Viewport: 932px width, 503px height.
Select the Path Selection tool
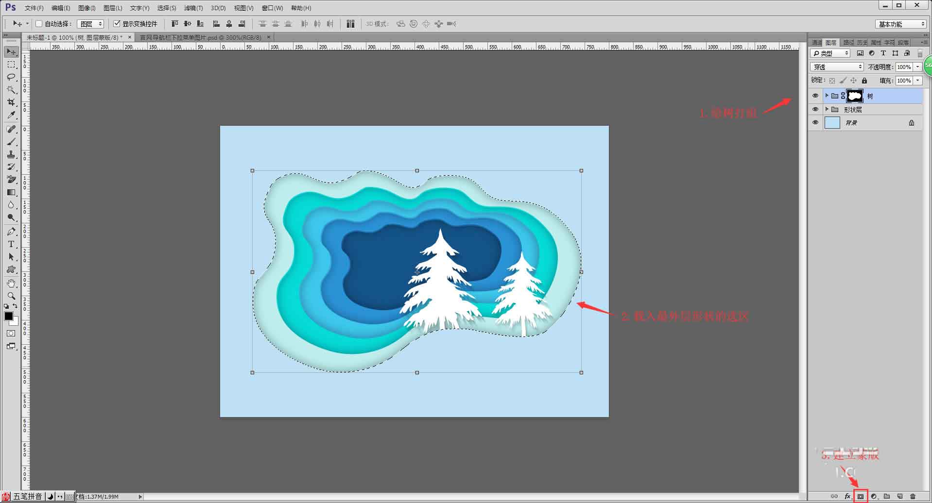point(11,257)
